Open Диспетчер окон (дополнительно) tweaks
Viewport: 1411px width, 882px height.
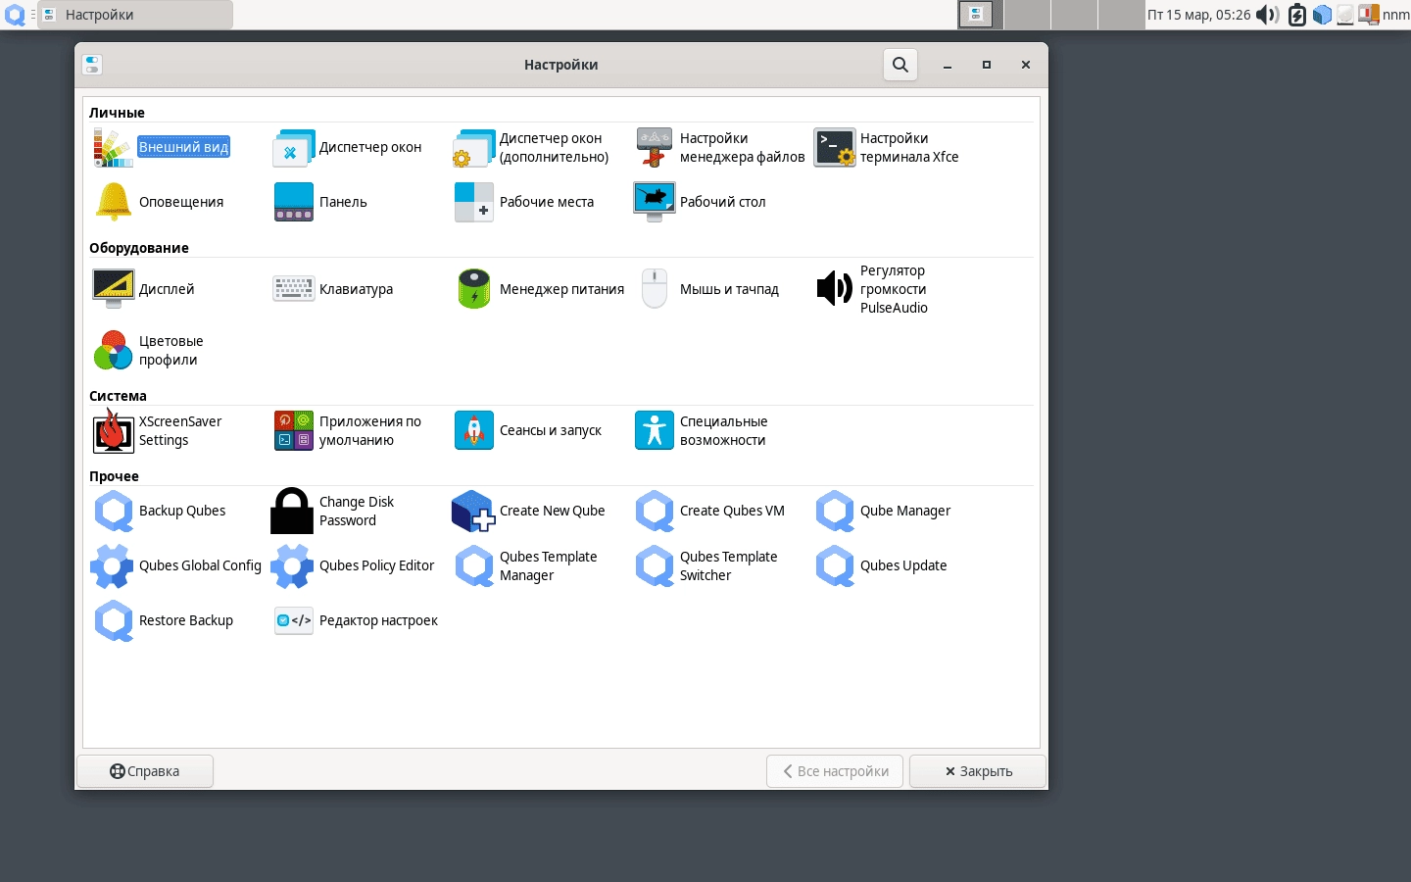(x=531, y=148)
